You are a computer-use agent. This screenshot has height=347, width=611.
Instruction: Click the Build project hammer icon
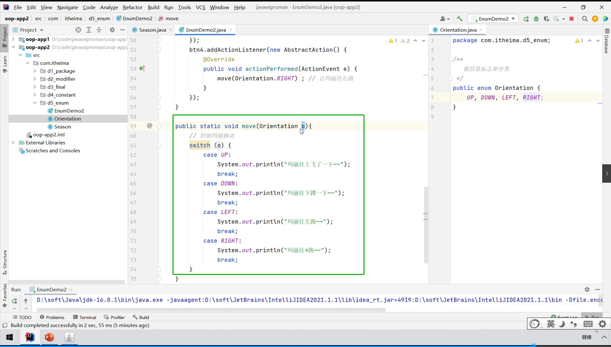pyautogui.click(x=460, y=18)
